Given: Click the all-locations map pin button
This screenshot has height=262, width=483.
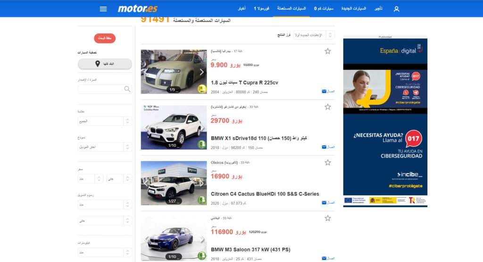Looking at the screenshot, I should click(x=105, y=64).
